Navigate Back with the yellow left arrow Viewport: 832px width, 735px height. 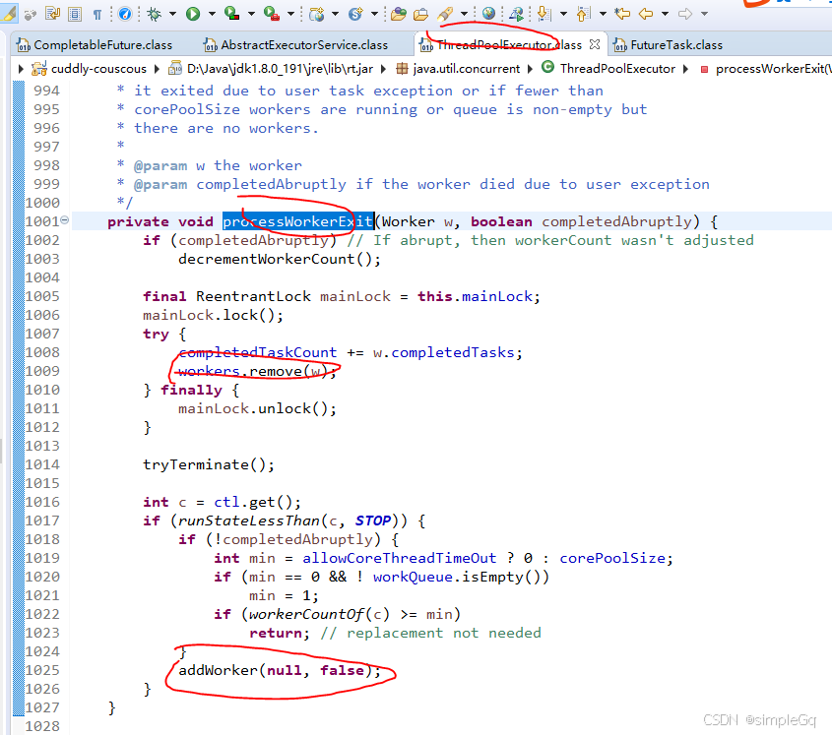646,14
